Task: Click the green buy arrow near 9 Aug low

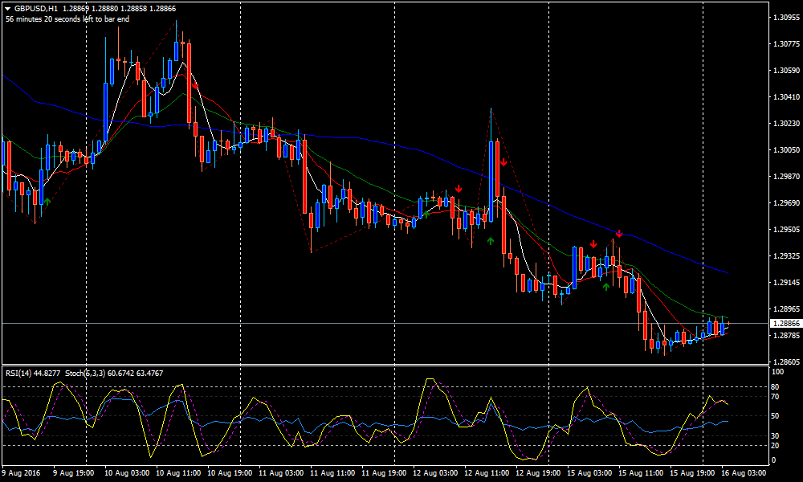Action: [47, 202]
